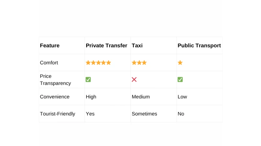Select the Private Transfer column header
Image resolution: width=261 pixels, height=146 pixels.
(x=106, y=46)
